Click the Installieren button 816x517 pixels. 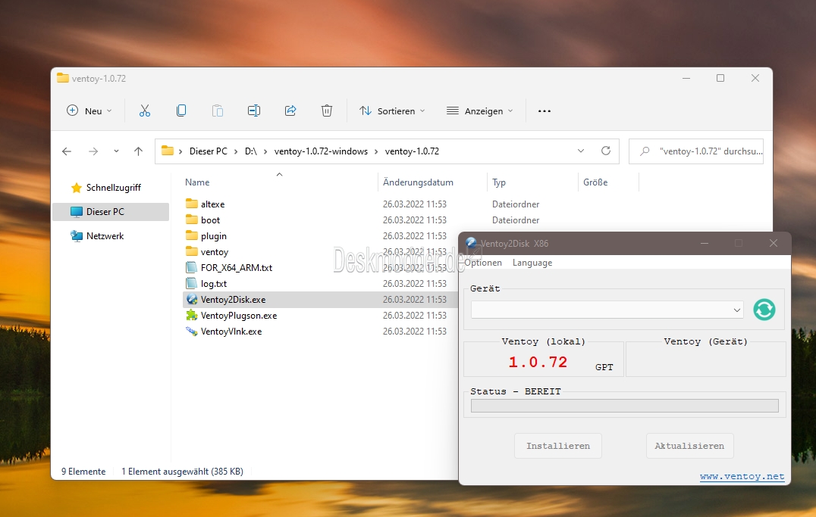558,446
